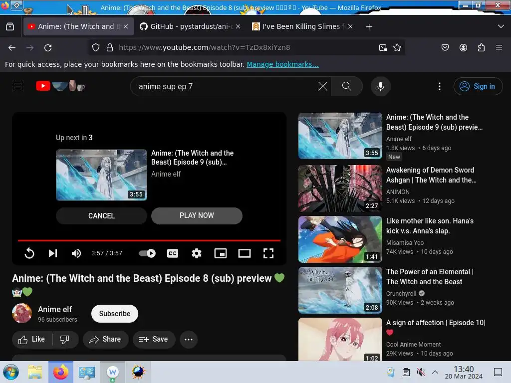Open more actions ellipsis under video

188,339
